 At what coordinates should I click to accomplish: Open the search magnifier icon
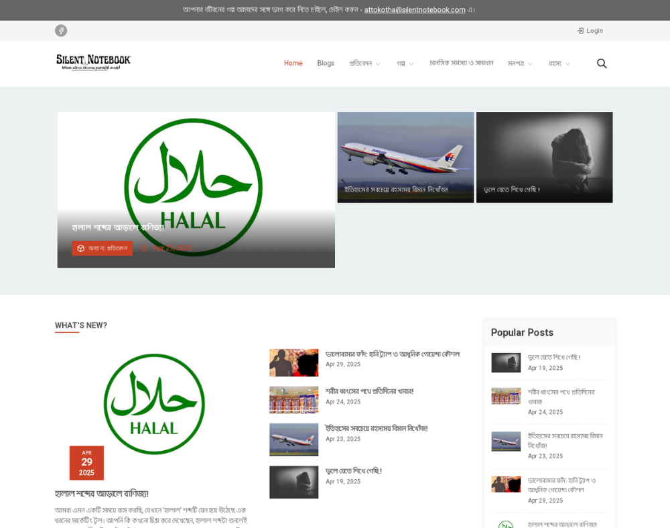coord(602,63)
